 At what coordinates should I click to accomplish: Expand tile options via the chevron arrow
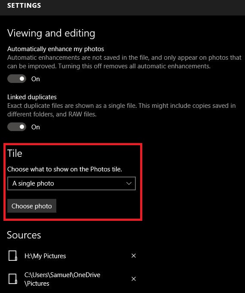(x=129, y=183)
